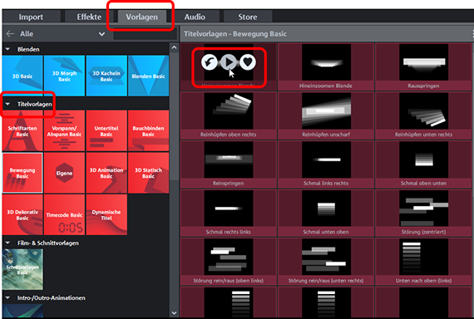Click the search field next to Alle

point(145,34)
